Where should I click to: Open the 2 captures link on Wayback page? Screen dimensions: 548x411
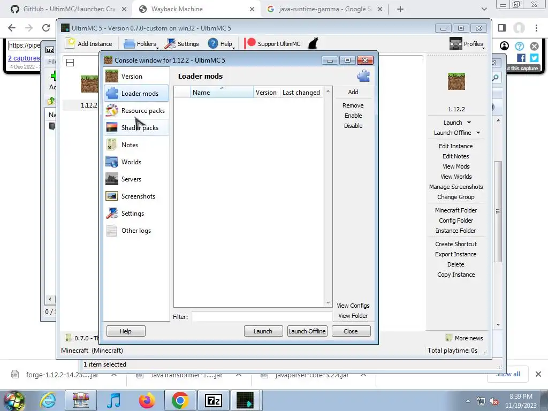(24, 58)
